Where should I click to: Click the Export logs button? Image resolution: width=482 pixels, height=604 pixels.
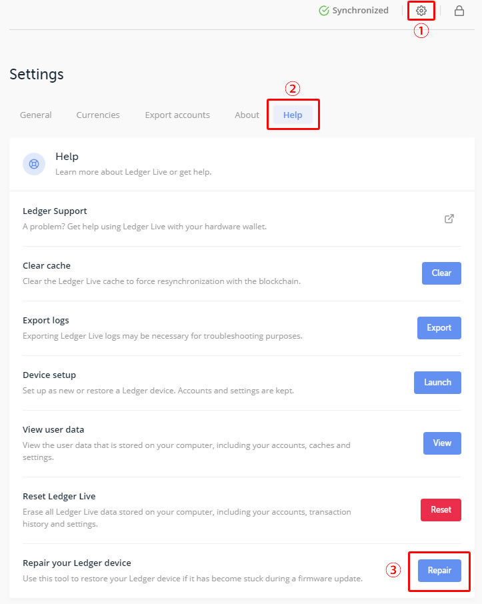click(x=439, y=328)
